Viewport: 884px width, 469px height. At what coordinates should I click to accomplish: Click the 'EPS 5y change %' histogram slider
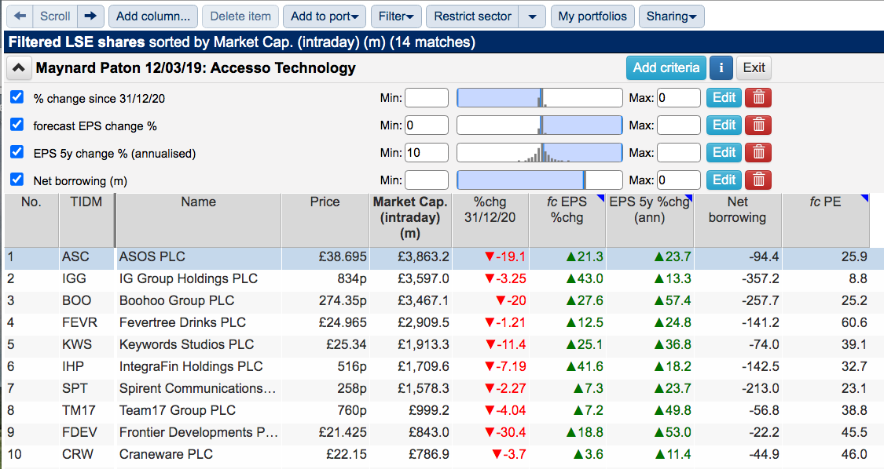tap(540, 153)
